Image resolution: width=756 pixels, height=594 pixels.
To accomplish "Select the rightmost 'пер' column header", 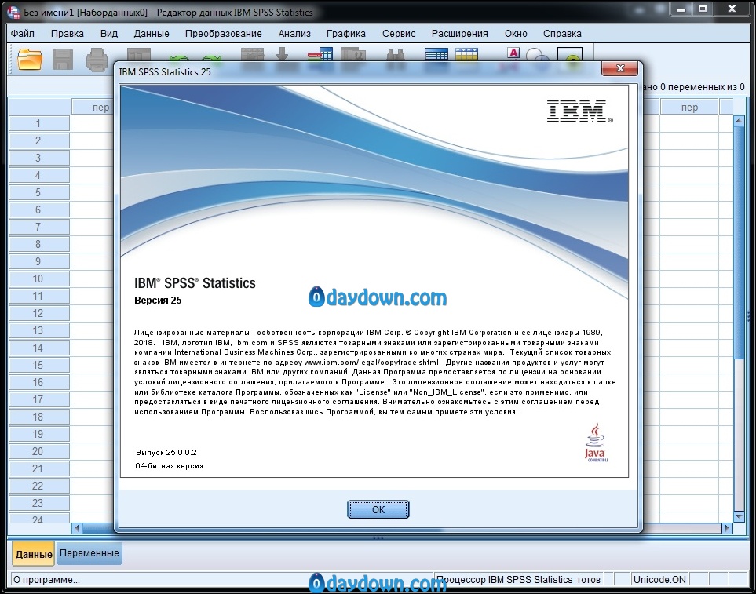I will [x=689, y=107].
